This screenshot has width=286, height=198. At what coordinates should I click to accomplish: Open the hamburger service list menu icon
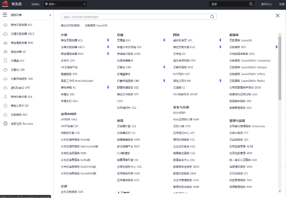(x=5, y=15)
